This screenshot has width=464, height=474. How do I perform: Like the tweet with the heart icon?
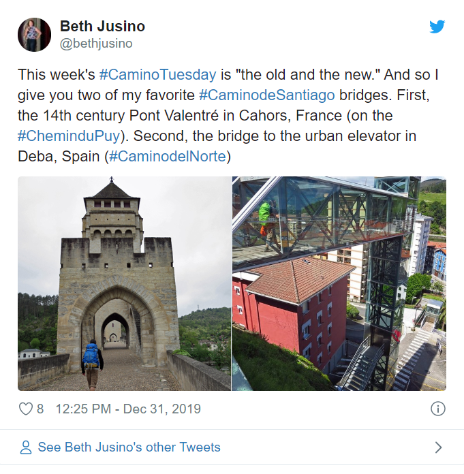tap(26, 409)
